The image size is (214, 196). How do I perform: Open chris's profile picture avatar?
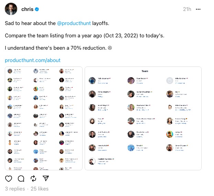[x=11, y=9]
